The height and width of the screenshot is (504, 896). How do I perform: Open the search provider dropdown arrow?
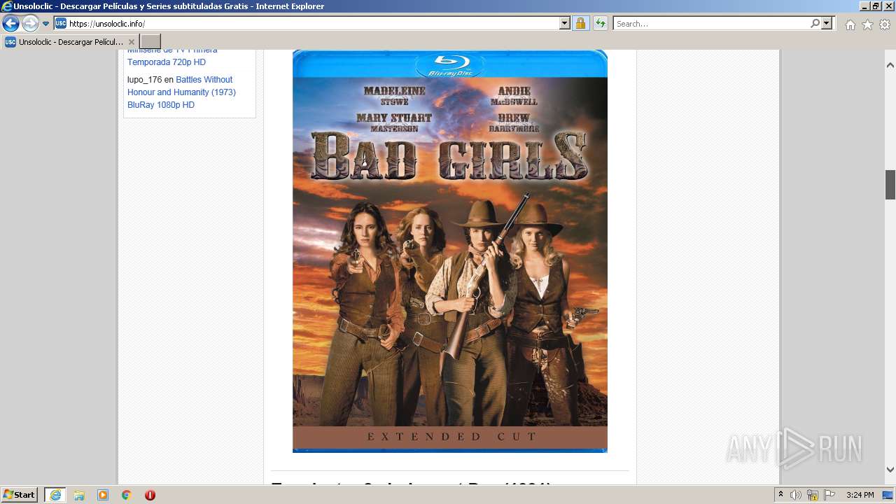pos(827,24)
